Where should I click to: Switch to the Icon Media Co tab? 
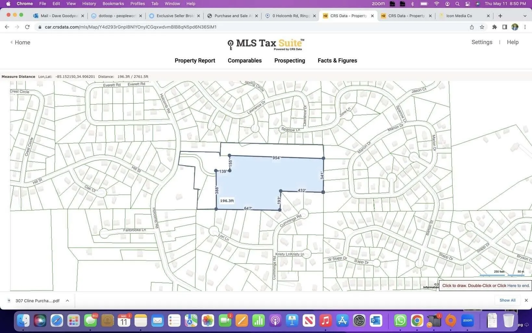pyautogui.click(x=459, y=16)
